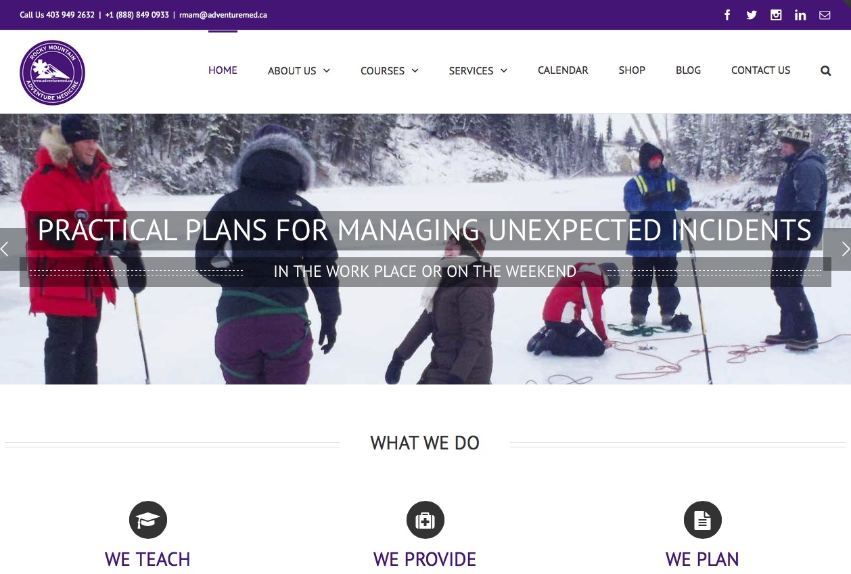Expand the About Us dropdown menu

coord(299,70)
